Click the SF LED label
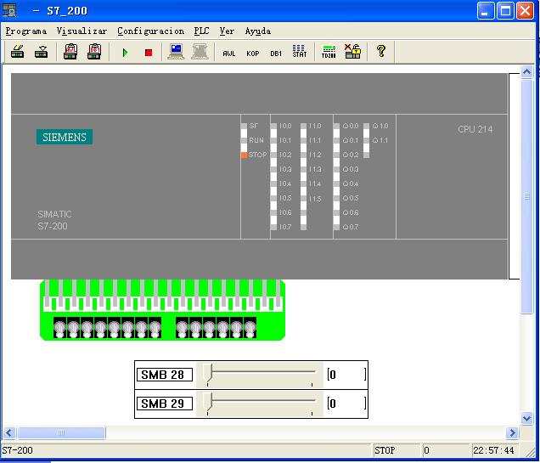540x463 pixels. click(x=254, y=126)
